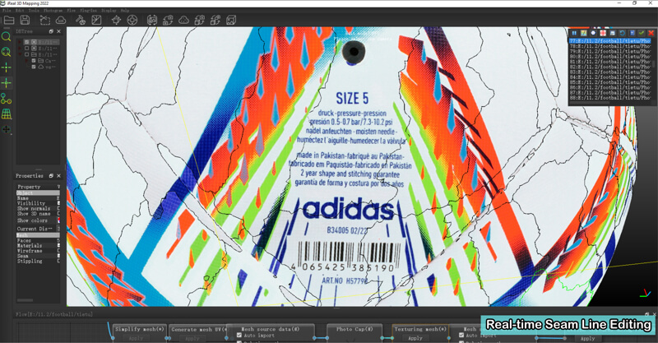
Task: Click the yellow grid mesh icon in sidebar
Action: pyautogui.click(x=7, y=114)
